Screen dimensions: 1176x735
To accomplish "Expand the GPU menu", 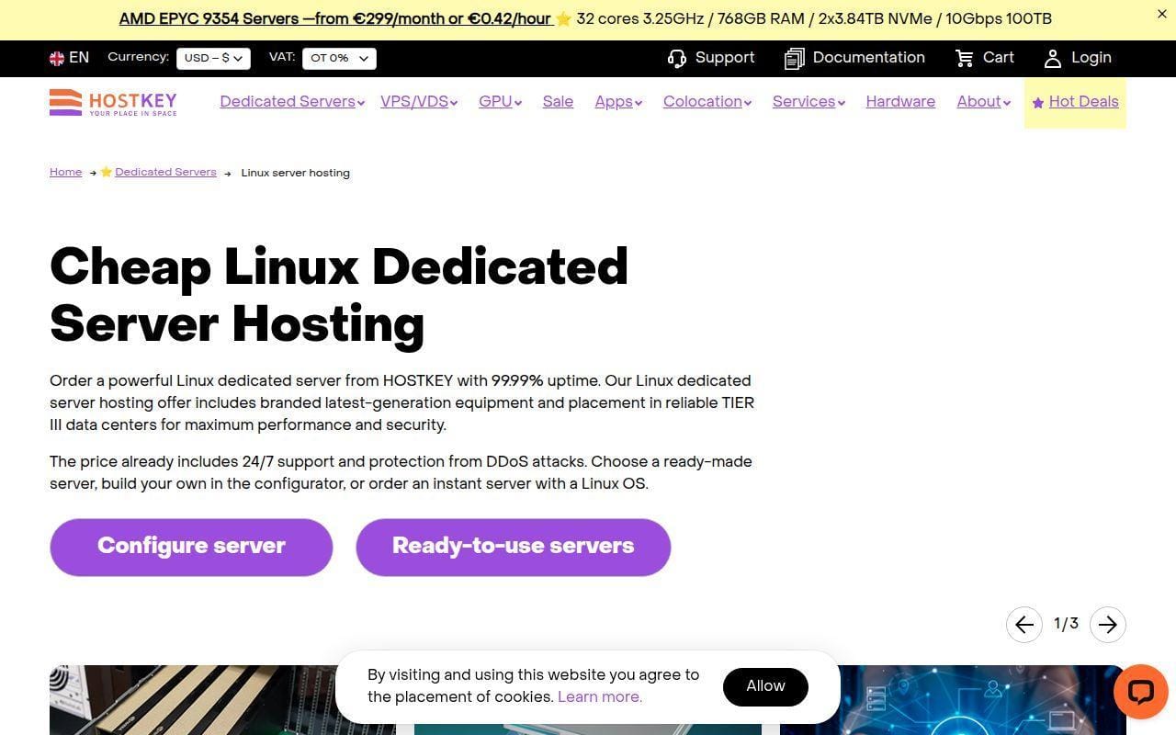I will [500, 102].
